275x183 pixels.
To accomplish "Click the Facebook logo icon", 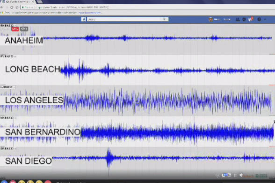I will pyautogui.click(x=83, y=19).
